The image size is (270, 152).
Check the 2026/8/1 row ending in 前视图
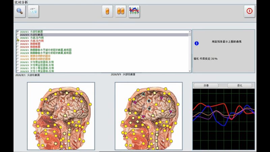pos(18,50)
